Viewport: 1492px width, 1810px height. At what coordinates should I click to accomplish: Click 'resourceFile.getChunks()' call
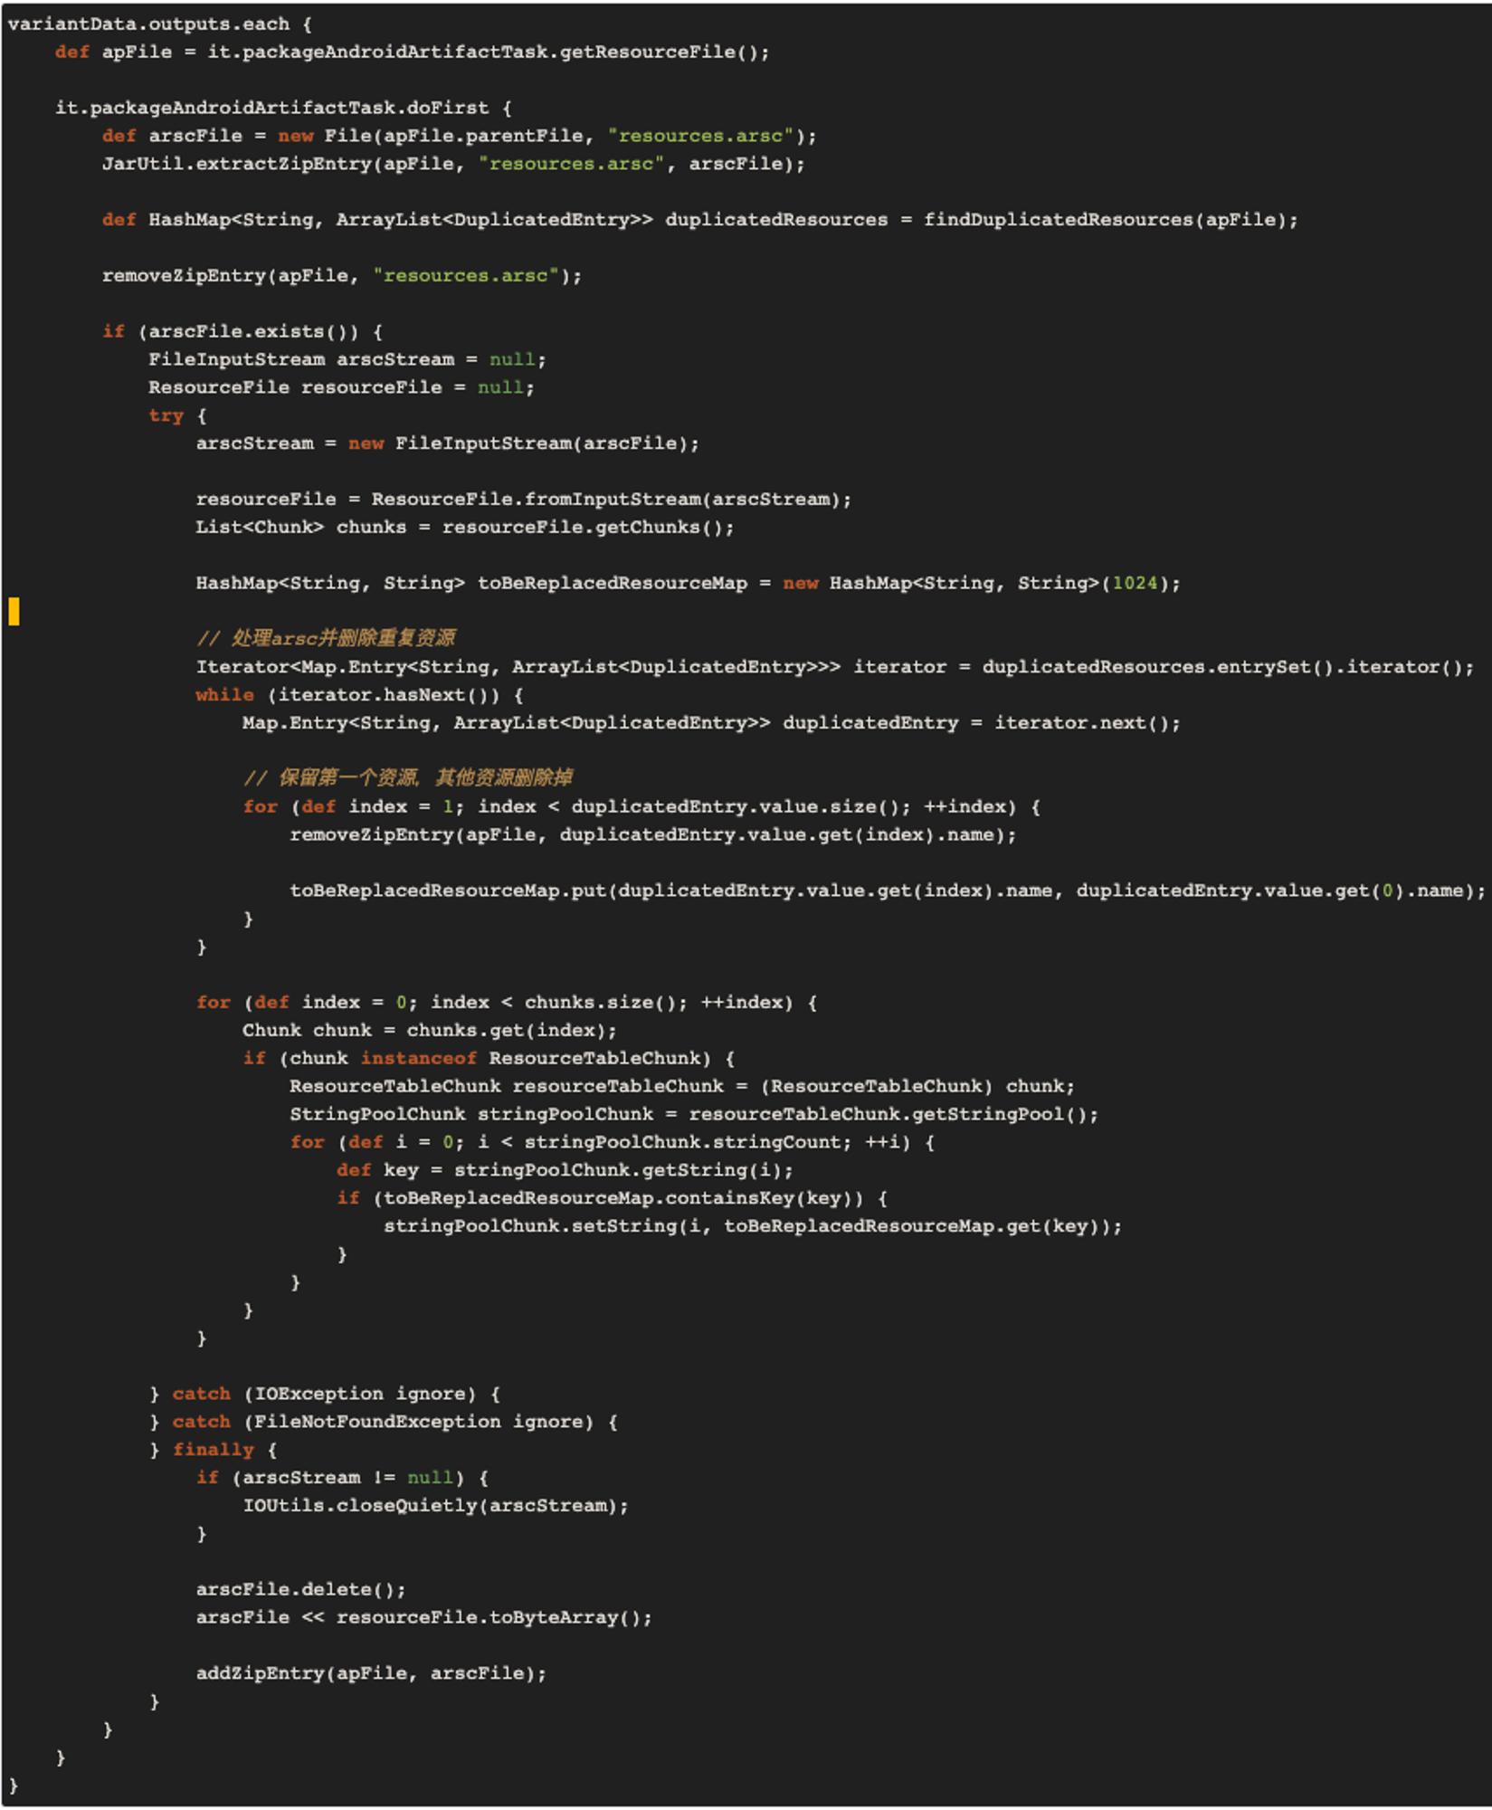[583, 527]
